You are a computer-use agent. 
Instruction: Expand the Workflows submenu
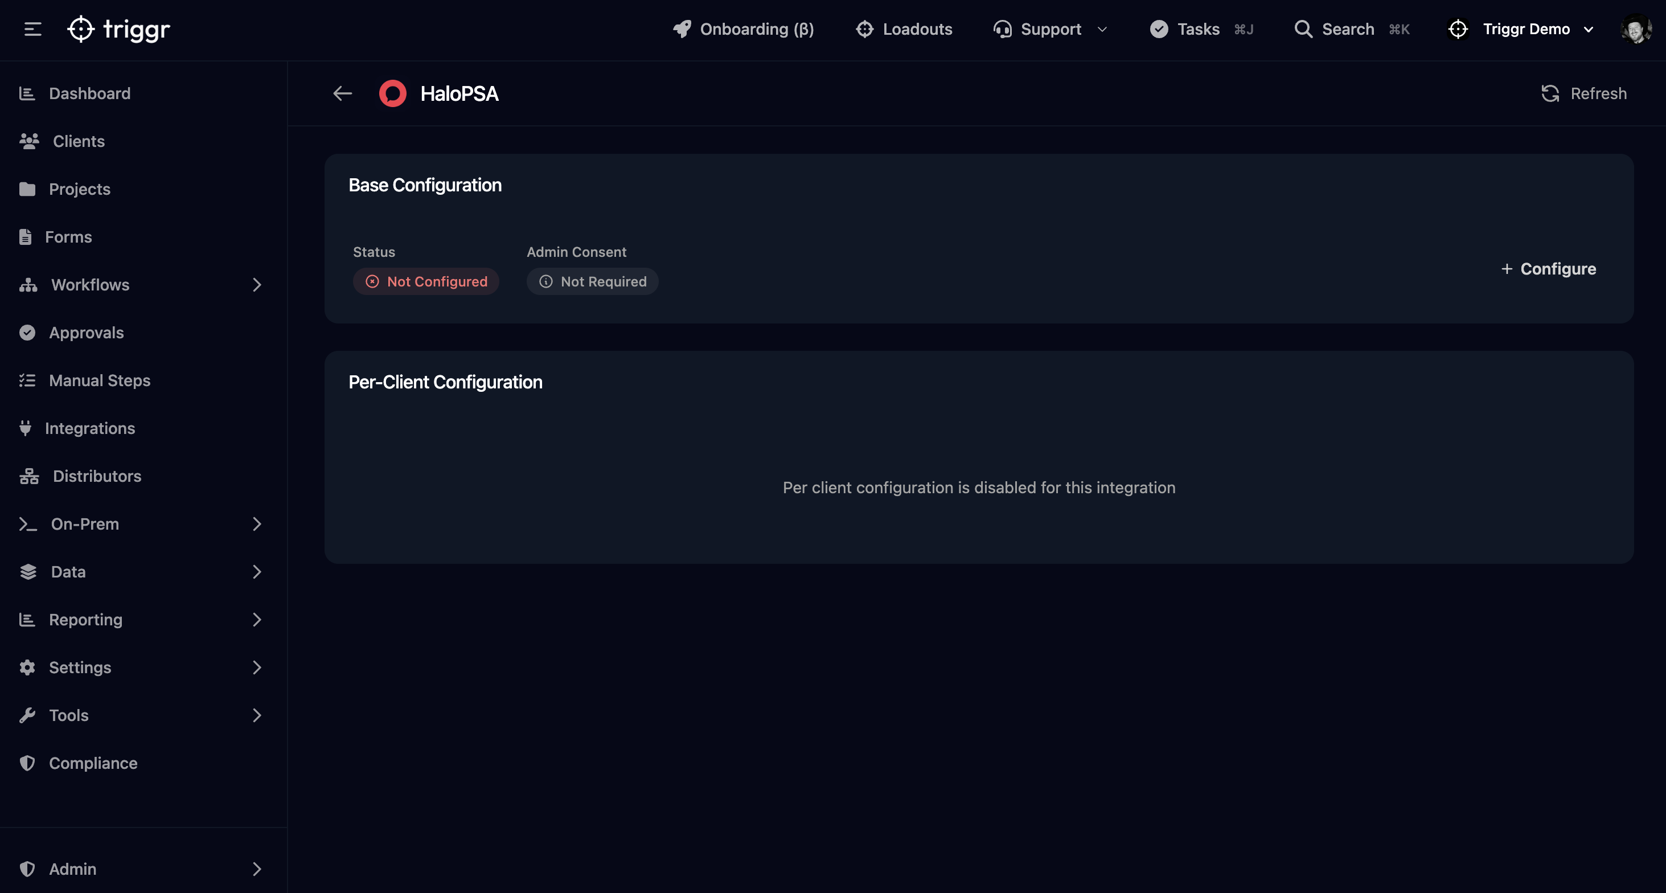pos(257,285)
